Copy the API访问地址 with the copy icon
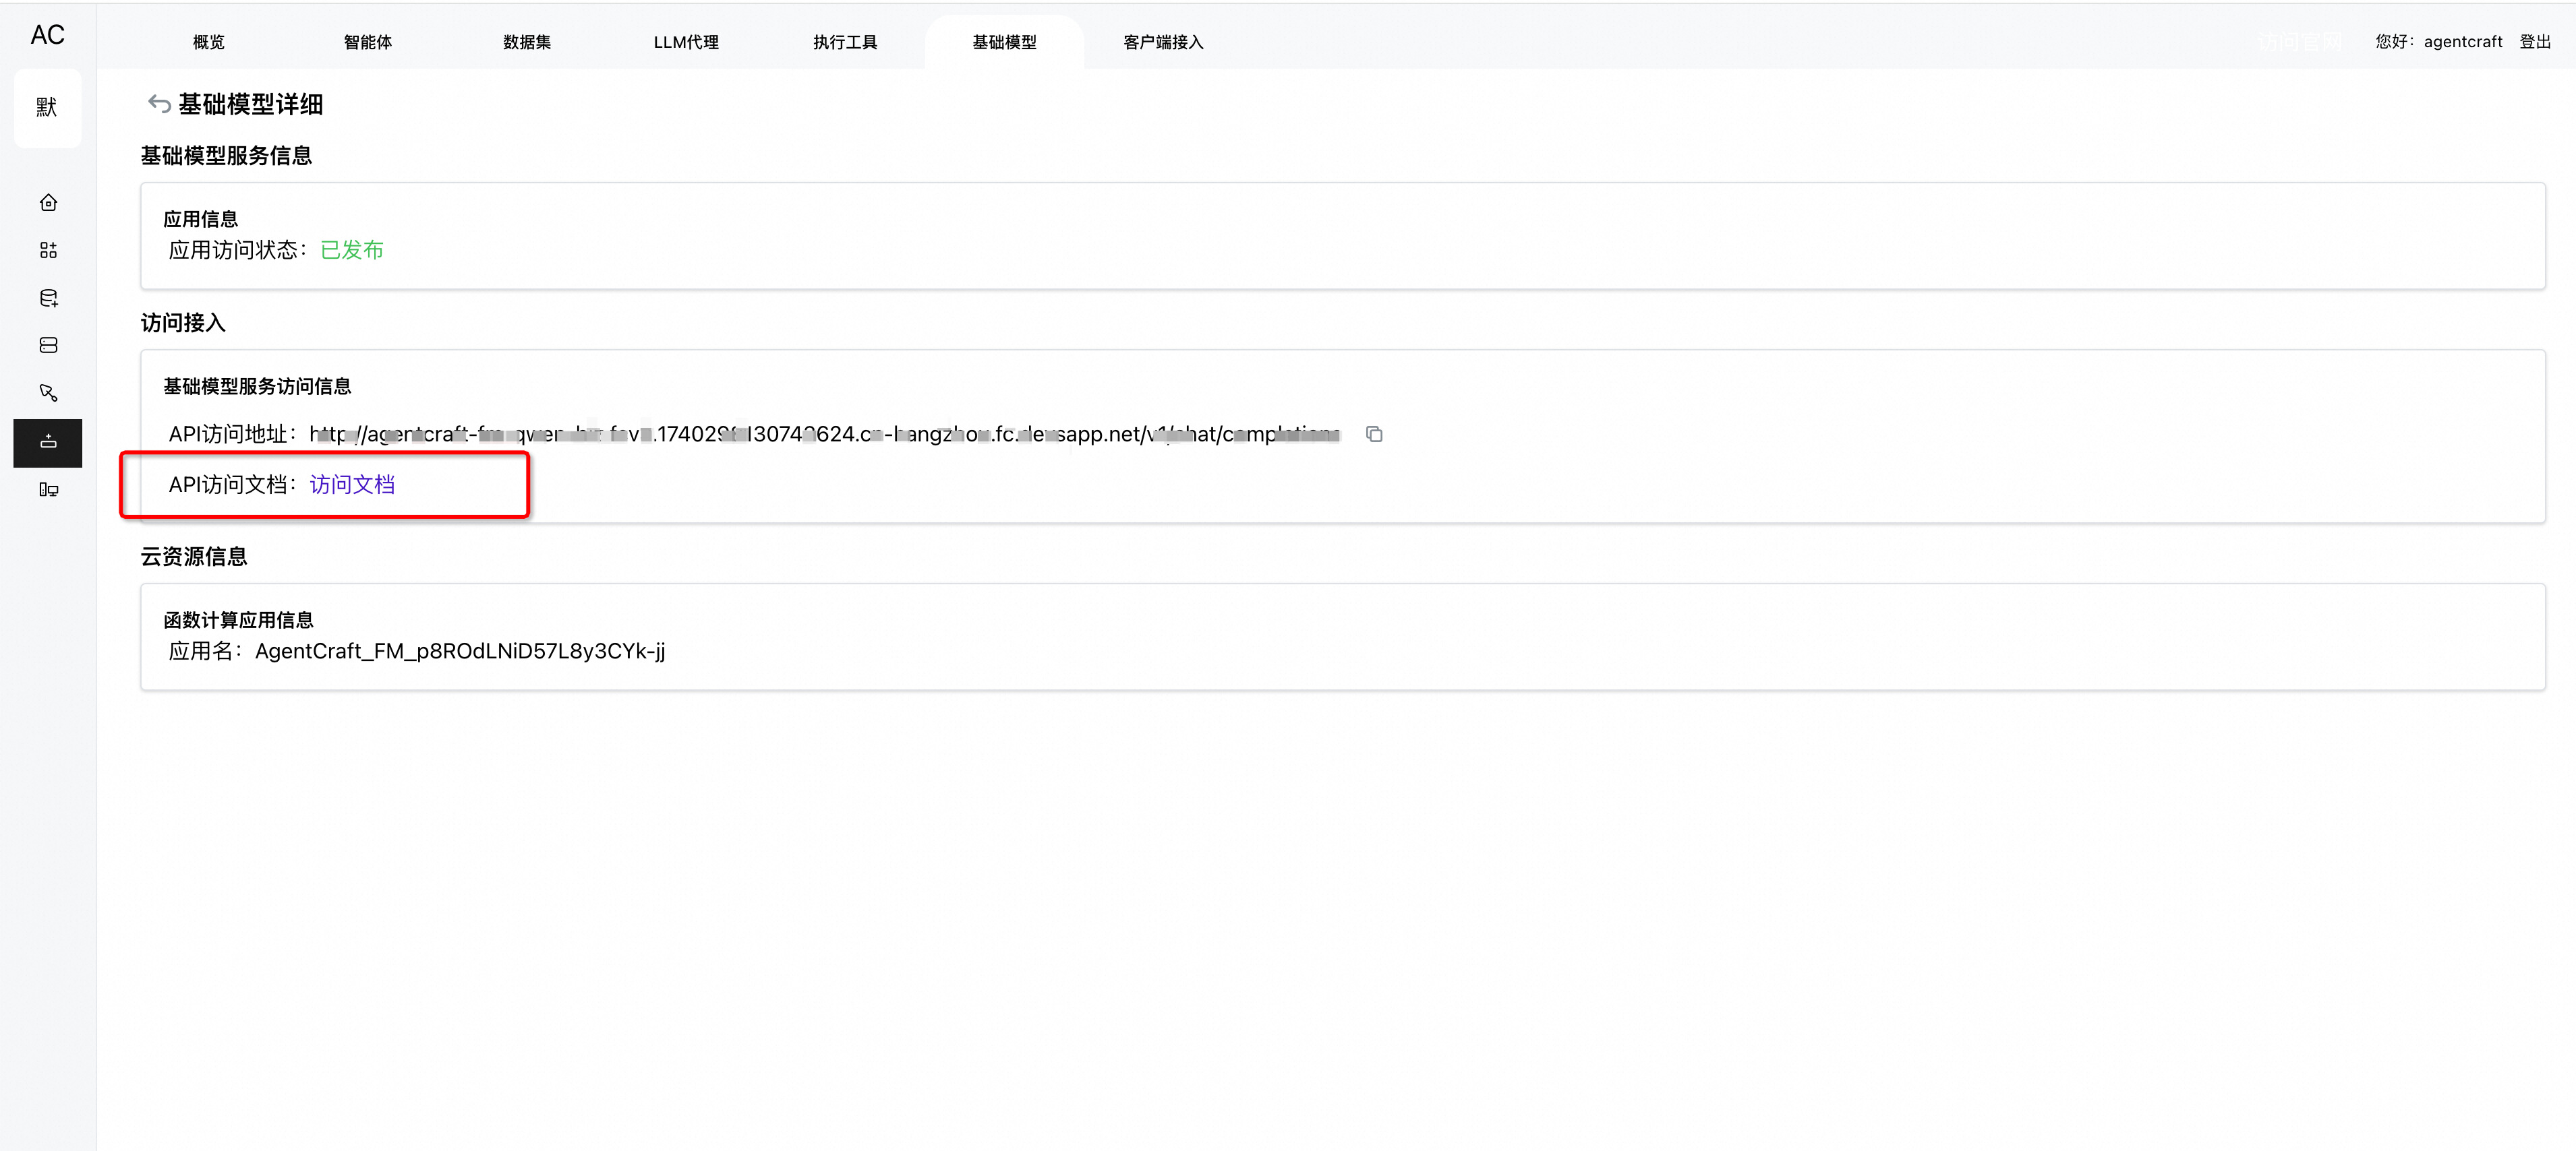 (1374, 433)
